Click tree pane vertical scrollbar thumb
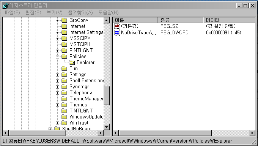This screenshot has width=258, height=146. (x=107, y=96)
